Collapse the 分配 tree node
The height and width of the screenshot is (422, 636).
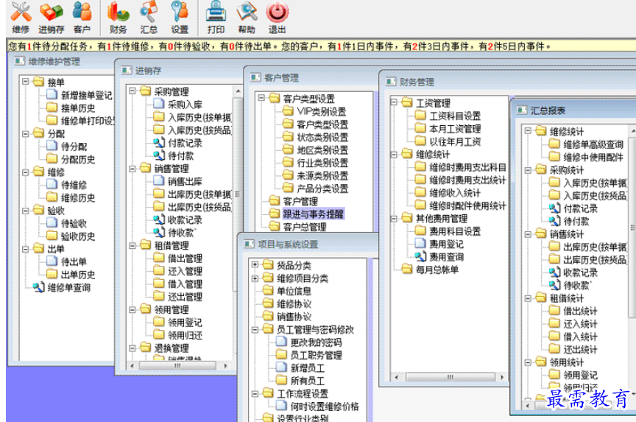click(26, 133)
